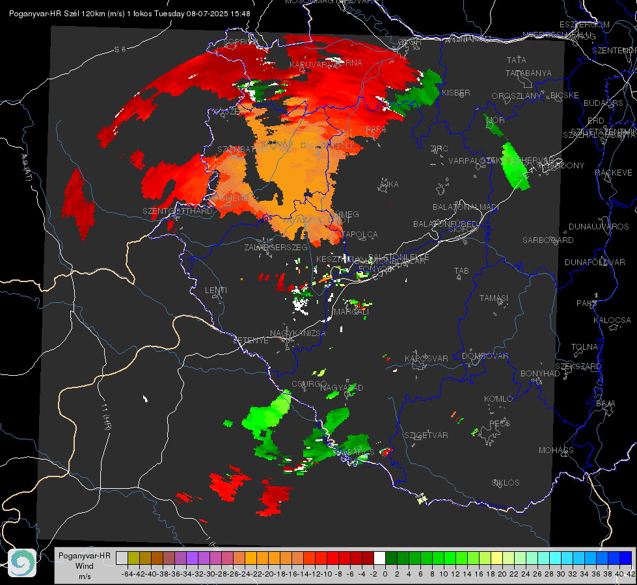
Task: Click the TAPOLCA label
Action: pos(360,235)
